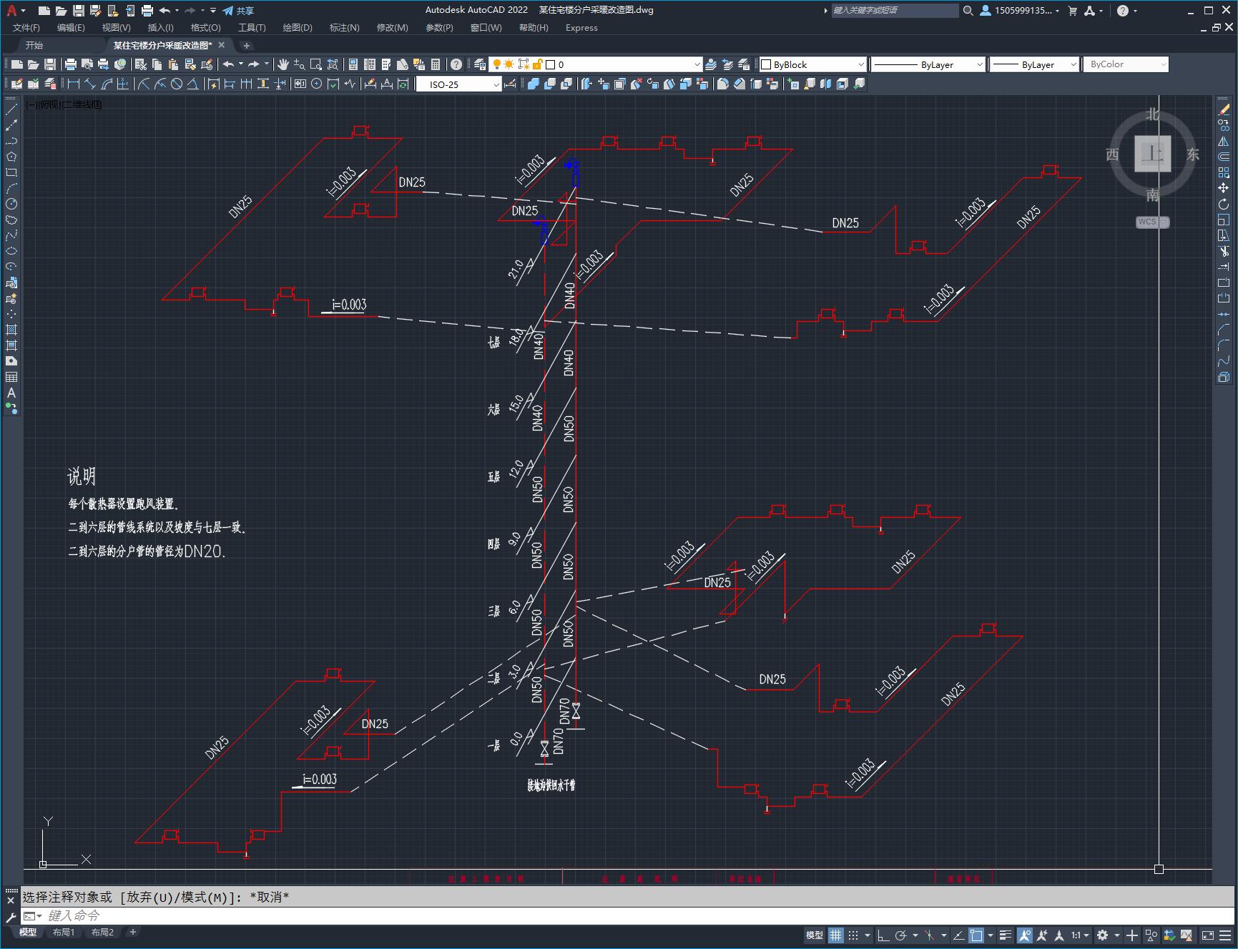Select the Hatch tool
Image resolution: width=1238 pixels, height=949 pixels.
pyautogui.click(x=11, y=330)
